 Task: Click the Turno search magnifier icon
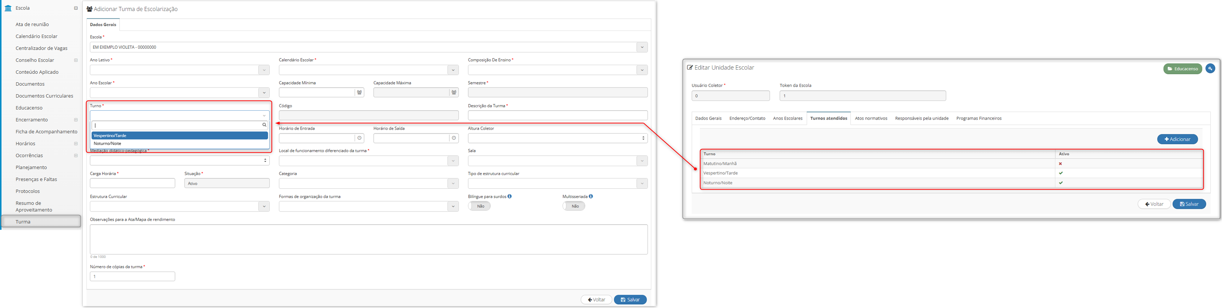coord(264,125)
